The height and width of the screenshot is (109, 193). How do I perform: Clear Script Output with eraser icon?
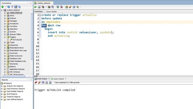pos(40,82)
